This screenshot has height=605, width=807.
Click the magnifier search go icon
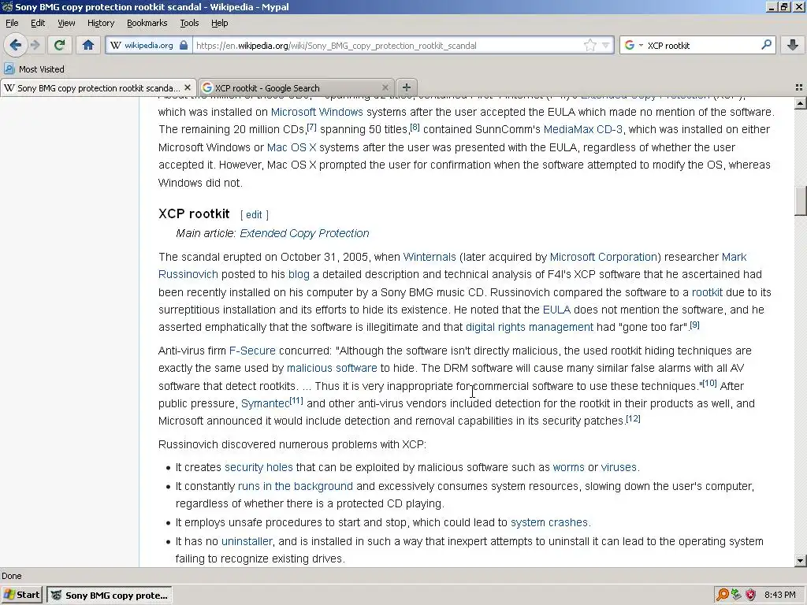[x=766, y=45]
